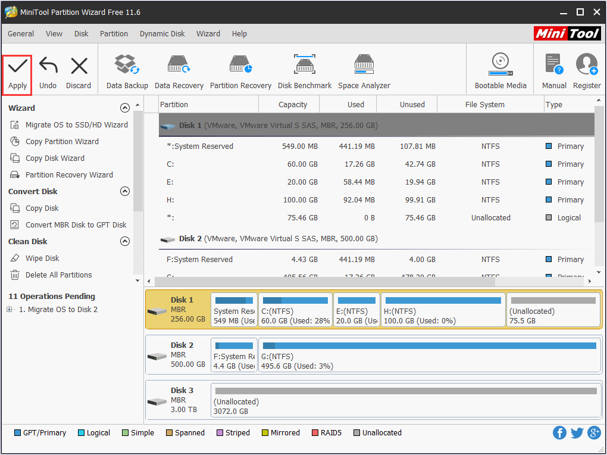Select F:System Reserved 4.43 GB row
The image size is (607, 455).
tap(376, 259)
